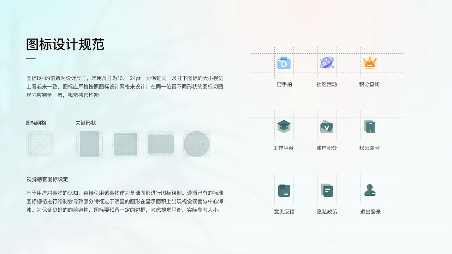Click the 社区活动 label
This screenshot has width=452, height=254.
(x=327, y=84)
